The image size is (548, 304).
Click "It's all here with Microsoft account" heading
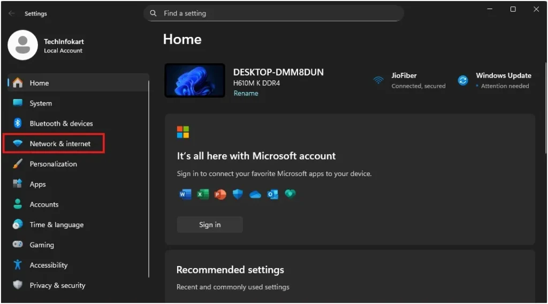(256, 156)
